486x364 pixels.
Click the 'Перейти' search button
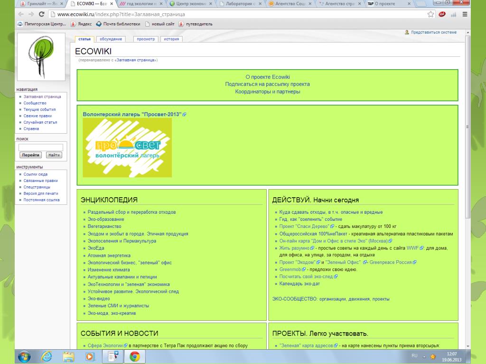point(31,155)
